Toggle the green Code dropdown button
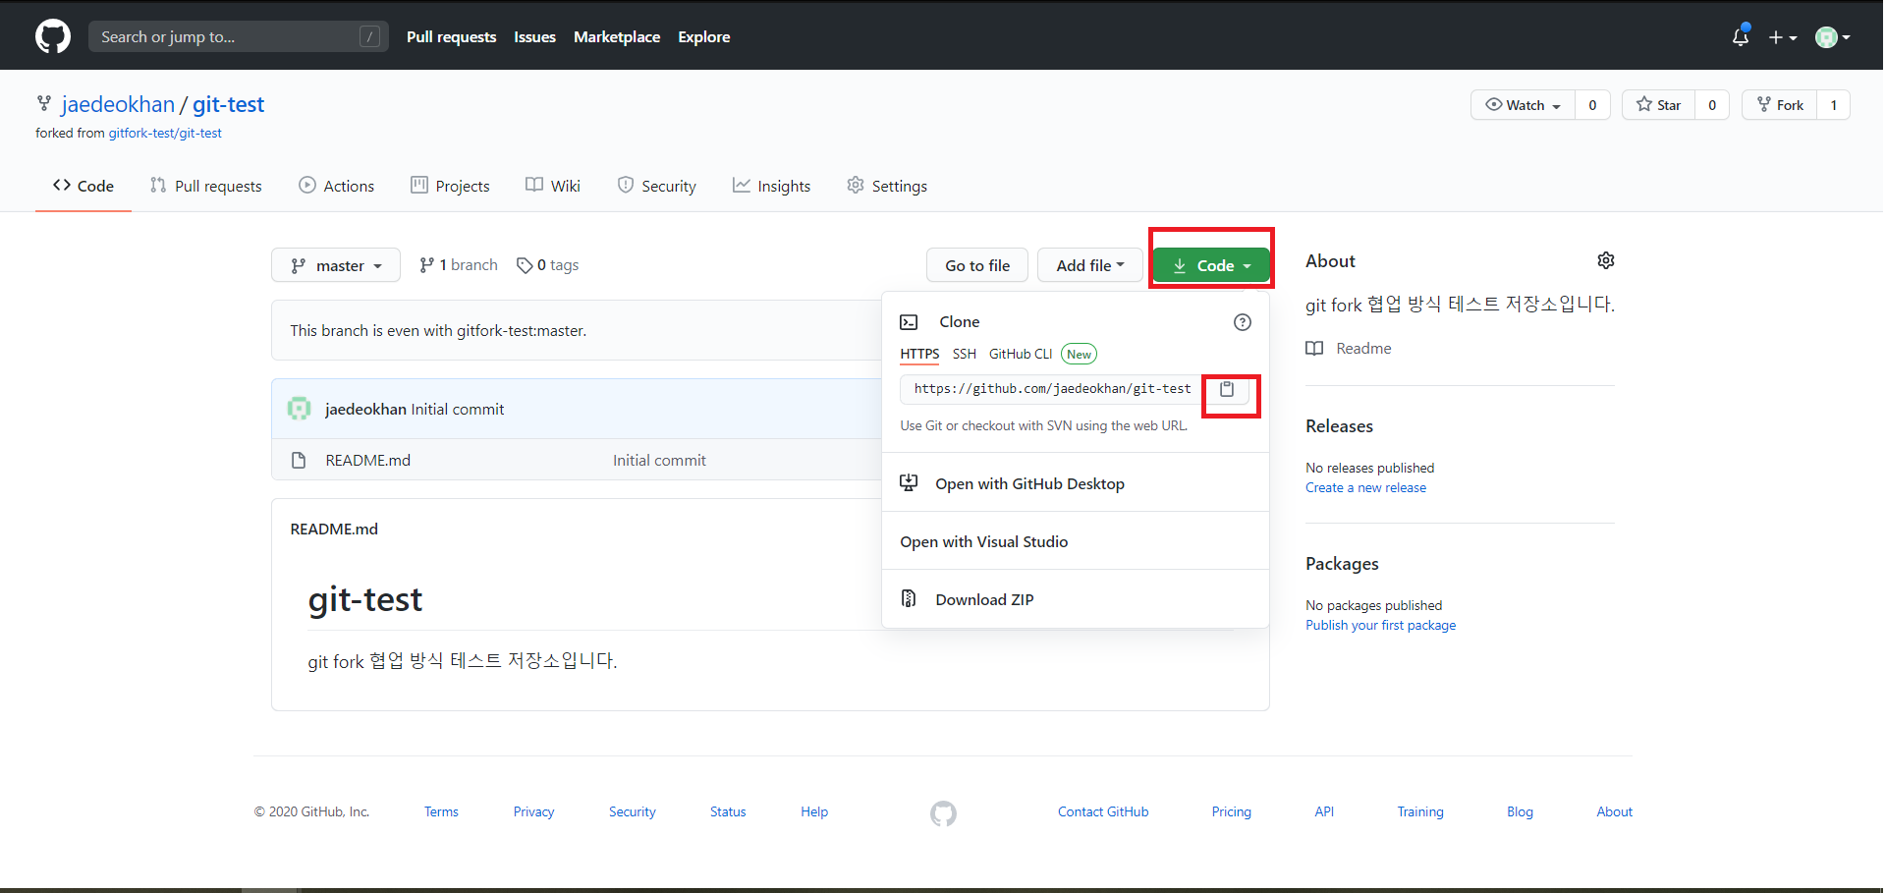The width and height of the screenshot is (1886, 893). pyautogui.click(x=1211, y=265)
